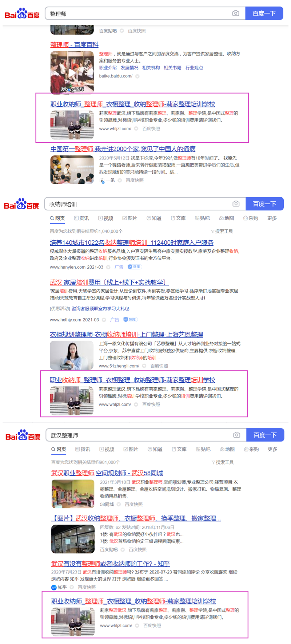The image size is (291, 644).
Task: Click 百度一下 button next to 武汉整理师 query
Action: point(265,435)
